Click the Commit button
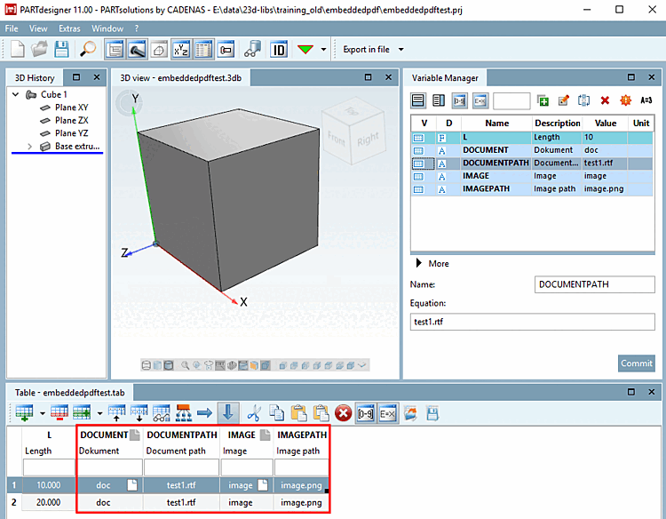The image size is (666, 519). click(636, 363)
